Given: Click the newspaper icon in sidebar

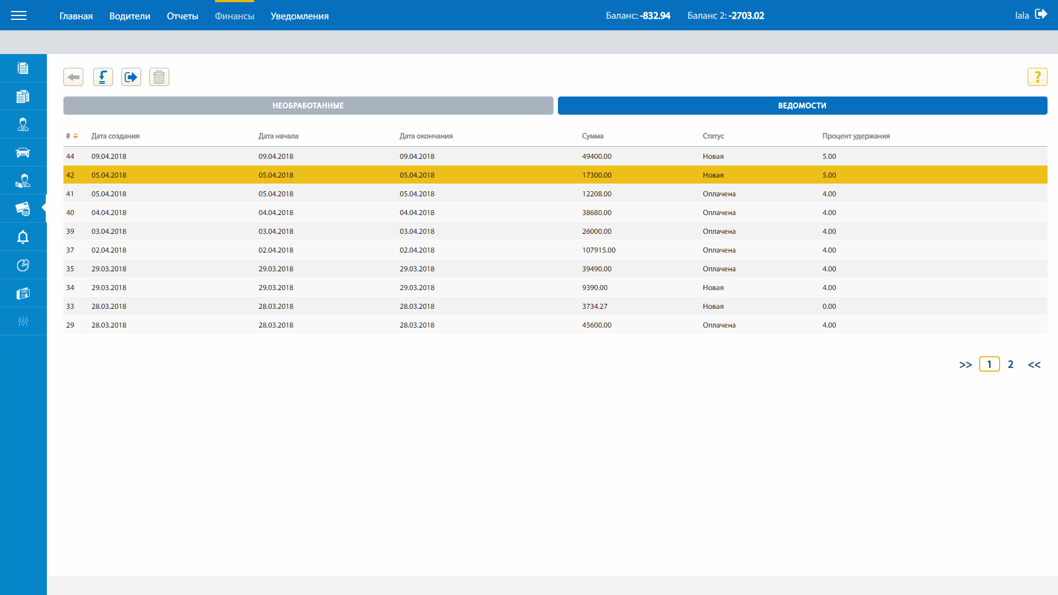Looking at the screenshot, I should point(23,293).
